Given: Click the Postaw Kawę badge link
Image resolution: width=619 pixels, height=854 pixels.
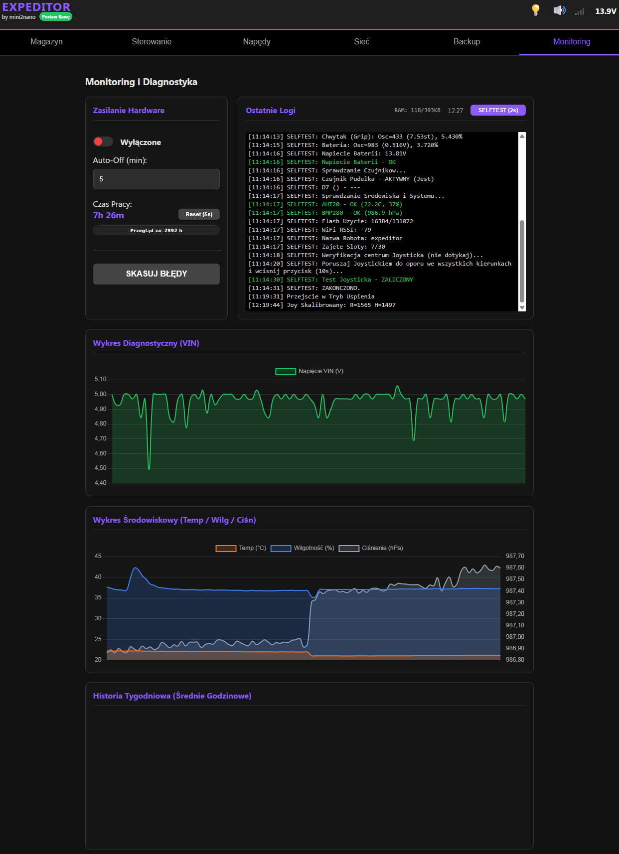Looking at the screenshot, I should pyautogui.click(x=56, y=17).
